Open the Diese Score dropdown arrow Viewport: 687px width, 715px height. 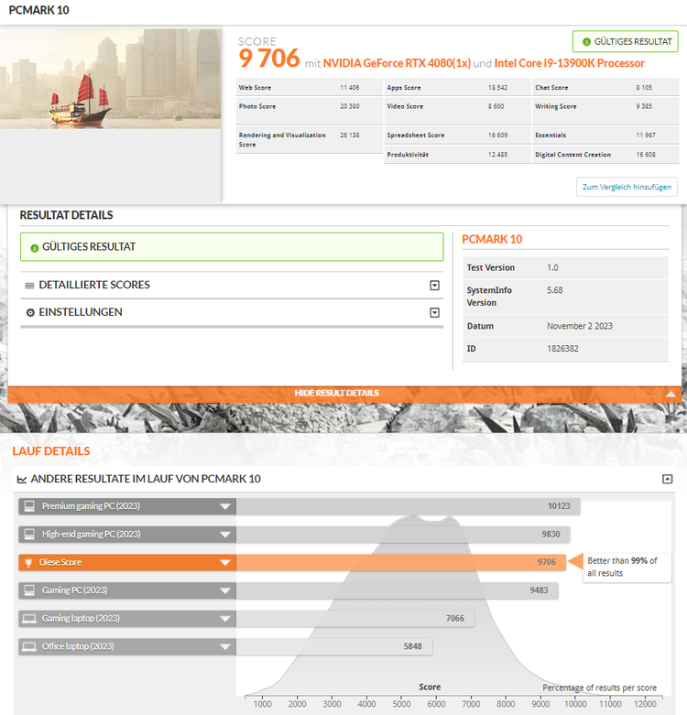(x=224, y=562)
